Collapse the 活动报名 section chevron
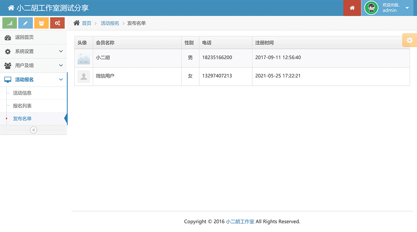The width and height of the screenshot is (417, 232). click(x=60, y=79)
